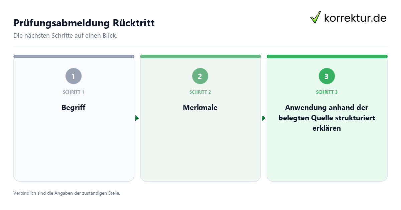Screen dimensions: 401x210
Task: Select the Begriff step heading
Action: pos(74,108)
